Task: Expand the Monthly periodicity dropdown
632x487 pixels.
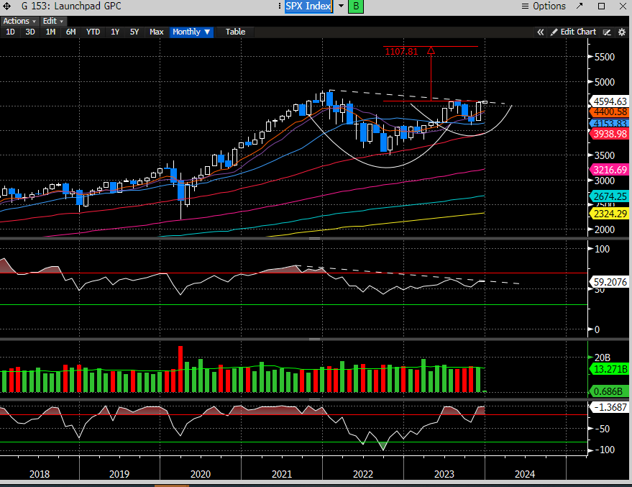Action: tap(191, 32)
